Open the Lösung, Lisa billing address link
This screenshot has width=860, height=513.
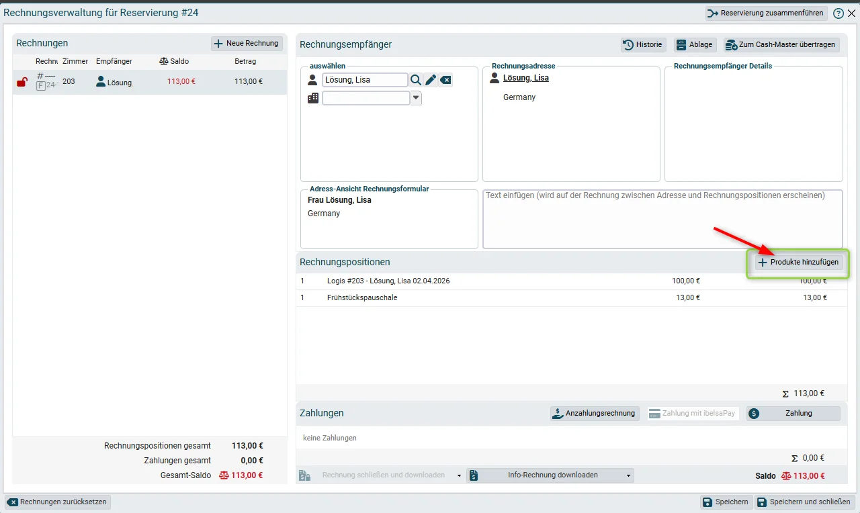pos(526,78)
